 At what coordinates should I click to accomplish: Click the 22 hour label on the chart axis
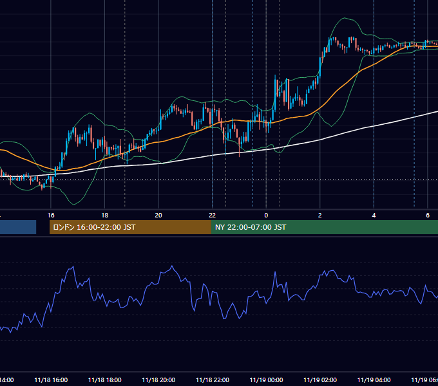(213, 216)
